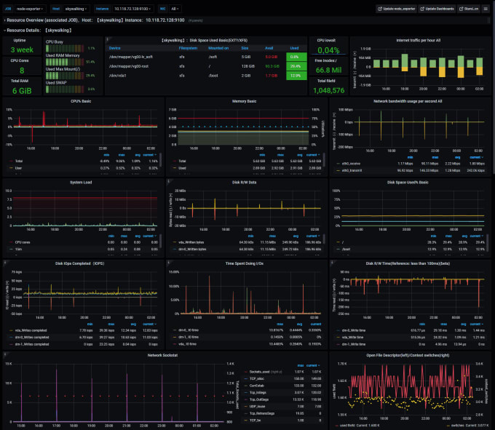The height and width of the screenshot is (430, 495).
Task: Click the info corner icon on Disk Space Used table panel
Action: [107, 39]
